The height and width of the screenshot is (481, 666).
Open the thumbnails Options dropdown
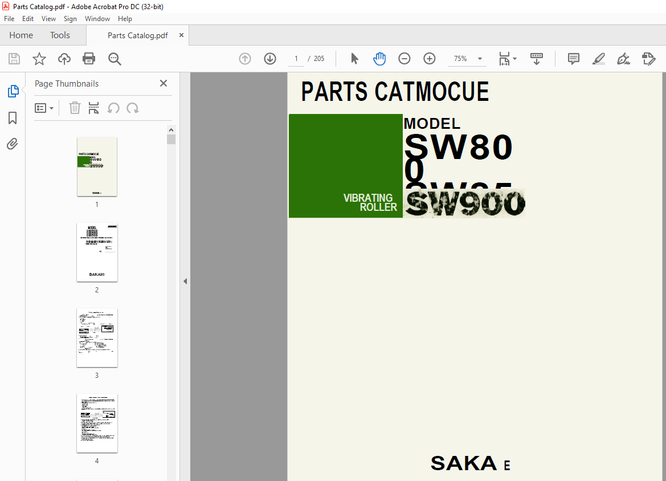(44, 108)
